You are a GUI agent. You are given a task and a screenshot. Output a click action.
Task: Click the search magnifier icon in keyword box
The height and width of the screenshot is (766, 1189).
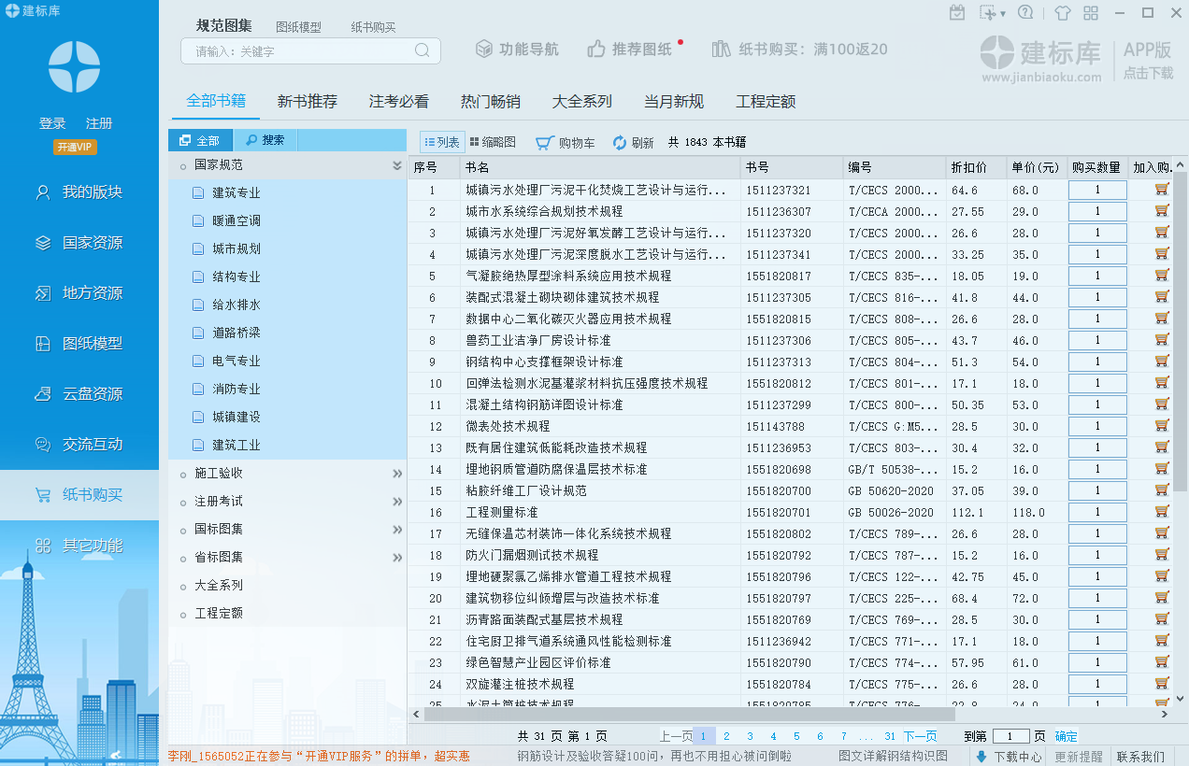click(x=423, y=50)
